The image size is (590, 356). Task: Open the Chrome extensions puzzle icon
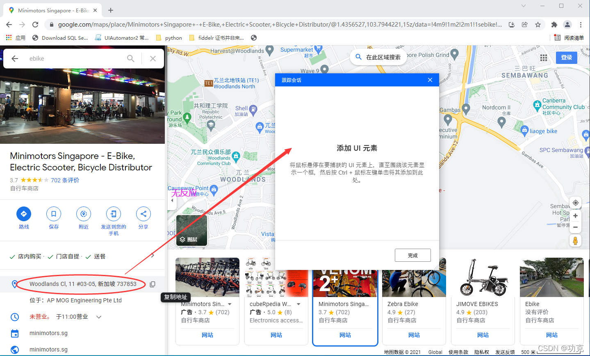pos(554,25)
